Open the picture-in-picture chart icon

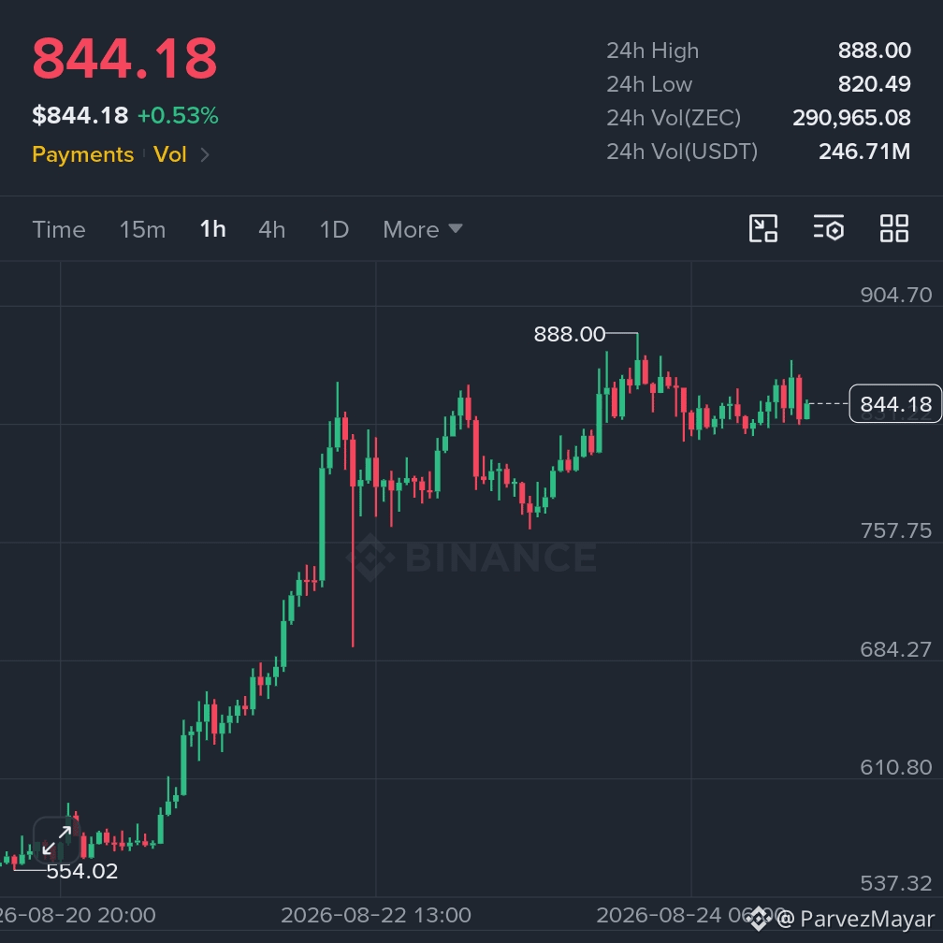[x=763, y=228]
